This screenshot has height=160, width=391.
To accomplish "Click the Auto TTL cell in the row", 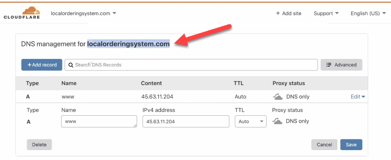I will coord(240,97).
